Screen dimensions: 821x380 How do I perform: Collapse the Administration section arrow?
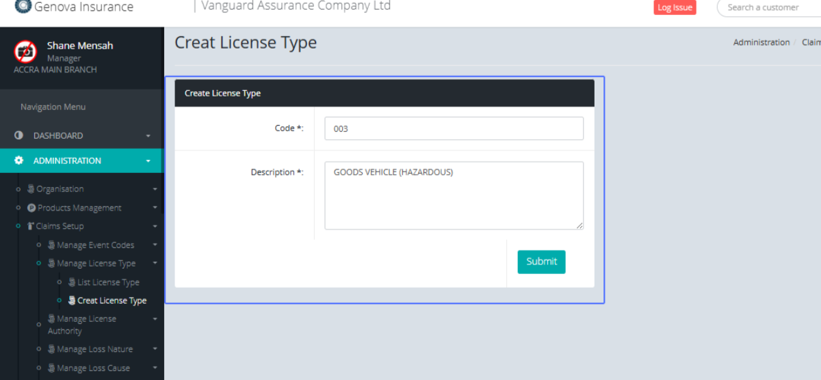pos(148,161)
